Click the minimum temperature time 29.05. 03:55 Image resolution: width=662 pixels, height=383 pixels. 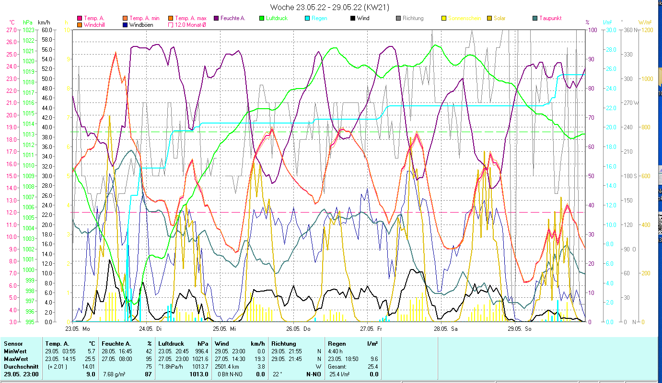click(x=59, y=351)
